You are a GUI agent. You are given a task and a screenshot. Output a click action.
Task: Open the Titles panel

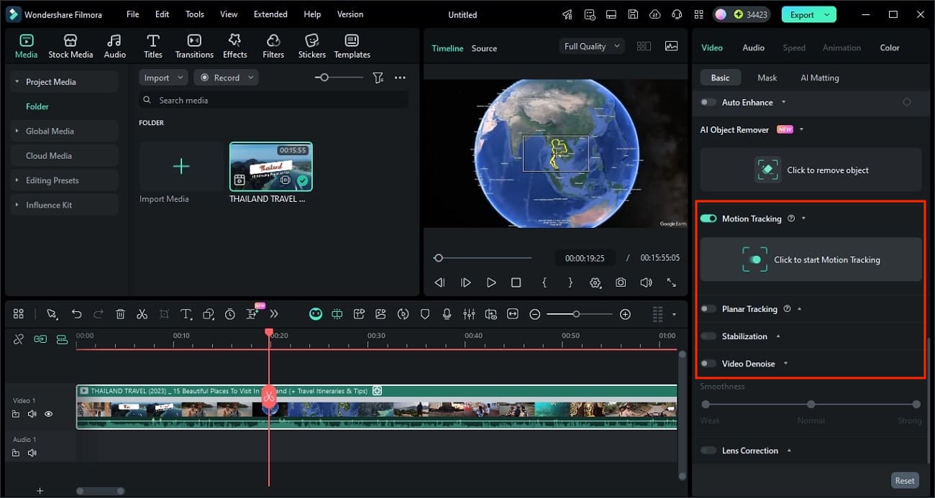(x=152, y=45)
